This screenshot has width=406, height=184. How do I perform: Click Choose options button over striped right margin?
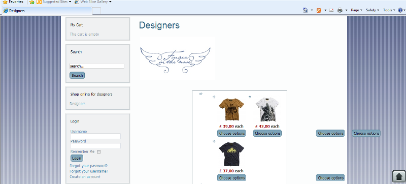(x=366, y=133)
